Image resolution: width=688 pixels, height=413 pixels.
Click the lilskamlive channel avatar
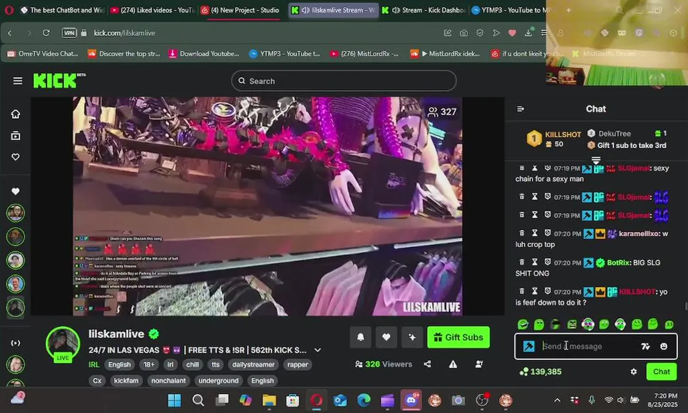(x=62, y=344)
